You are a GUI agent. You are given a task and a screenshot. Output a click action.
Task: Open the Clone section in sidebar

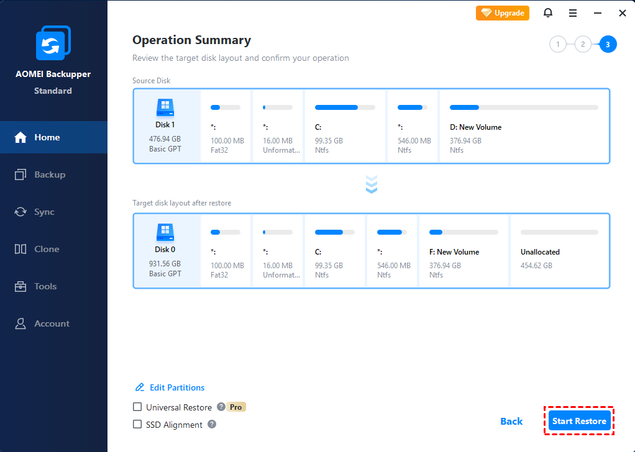tap(47, 249)
